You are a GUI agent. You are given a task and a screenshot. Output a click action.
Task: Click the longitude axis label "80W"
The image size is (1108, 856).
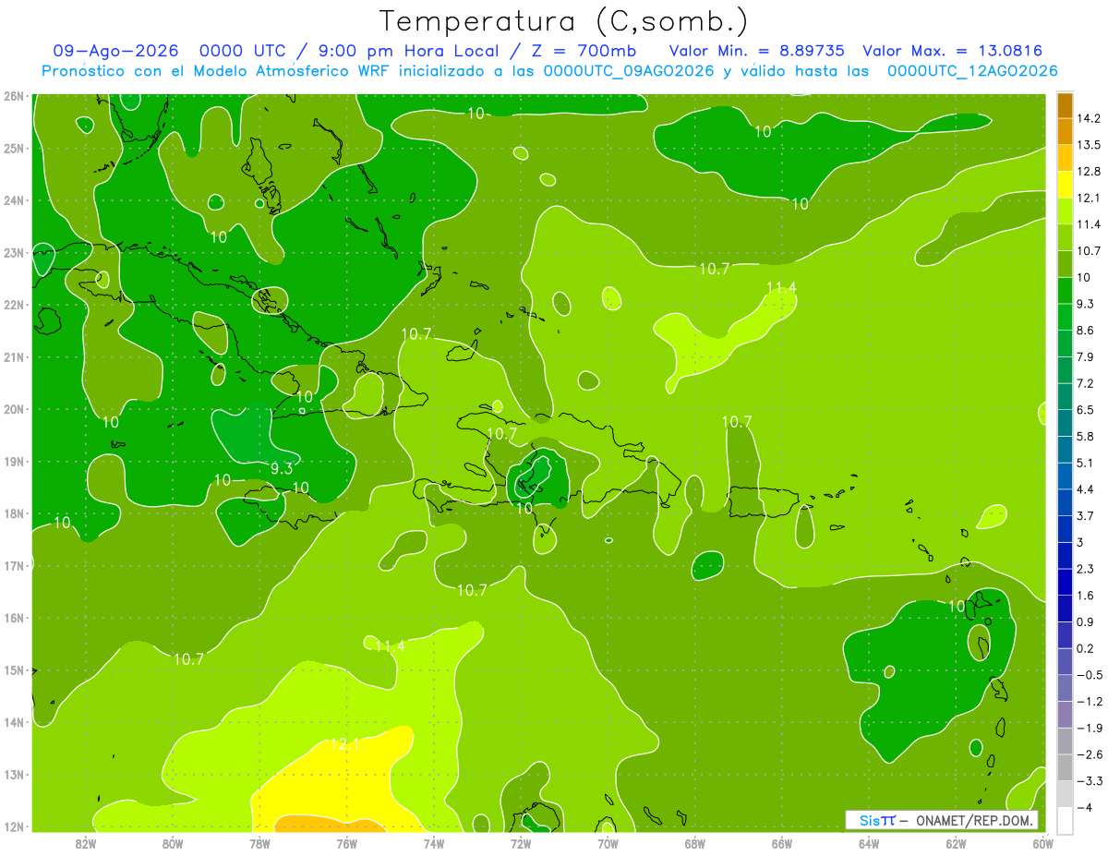click(173, 843)
